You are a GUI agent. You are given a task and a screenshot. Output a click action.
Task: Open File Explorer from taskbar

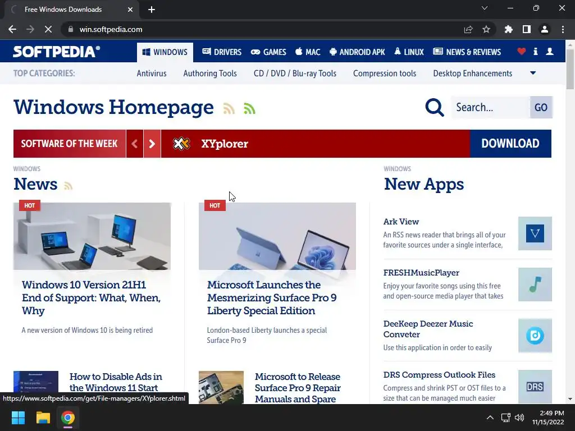point(43,418)
